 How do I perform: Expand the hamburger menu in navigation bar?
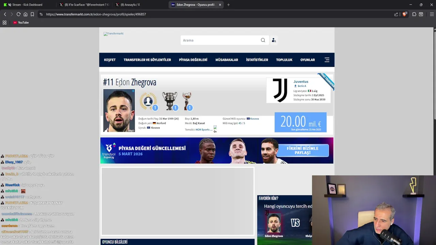coord(327,60)
